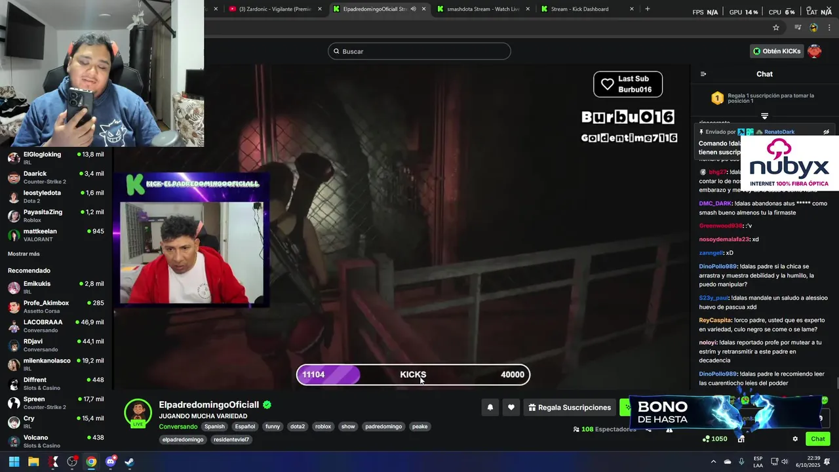Open Chrome media controls icon
This screenshot has height=472, width=839.
point(798,28)
